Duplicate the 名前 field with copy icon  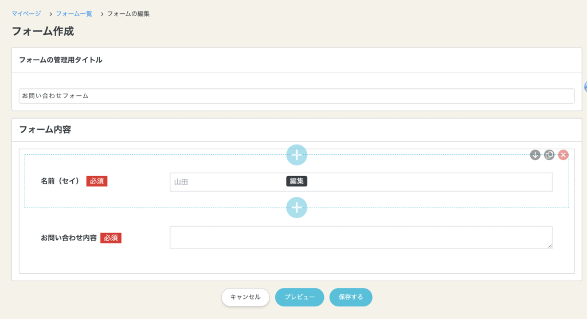[549, 155]
